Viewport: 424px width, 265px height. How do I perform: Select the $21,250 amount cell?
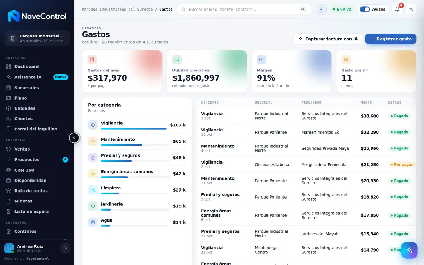point(370,165)
